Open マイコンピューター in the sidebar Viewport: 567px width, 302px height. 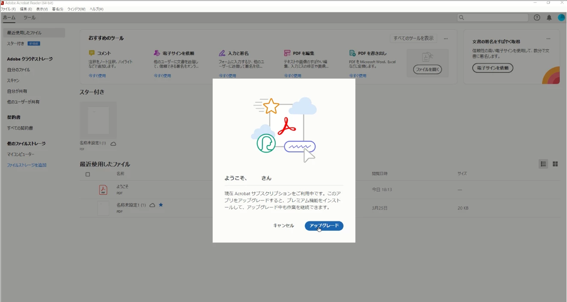click(21, 154)
